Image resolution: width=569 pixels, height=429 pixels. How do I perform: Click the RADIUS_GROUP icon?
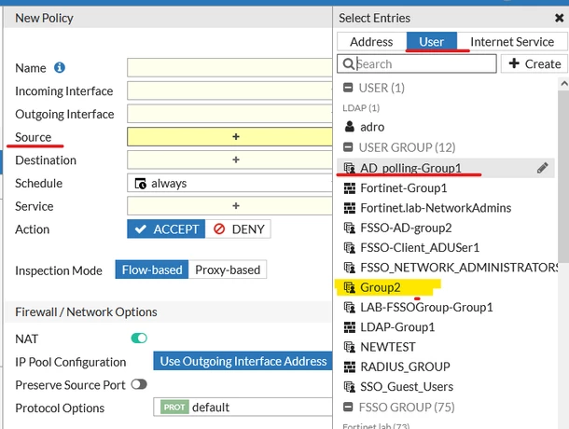coord(350,367)
